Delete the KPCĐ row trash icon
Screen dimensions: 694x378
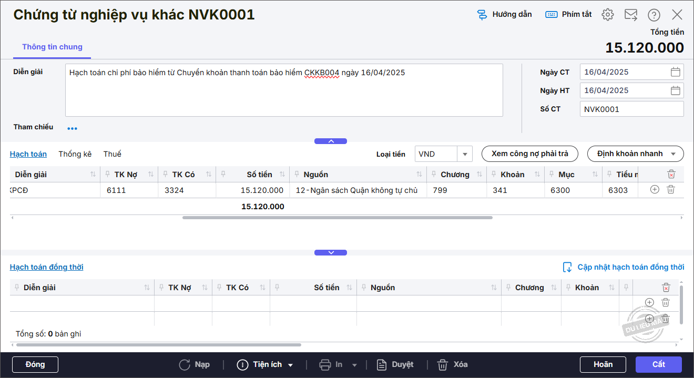[671, 190]
